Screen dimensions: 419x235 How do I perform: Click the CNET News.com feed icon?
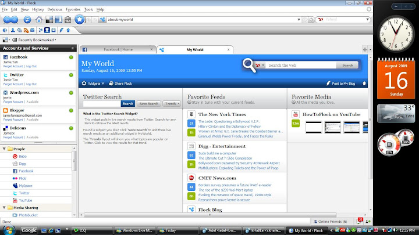pos(191,178)
